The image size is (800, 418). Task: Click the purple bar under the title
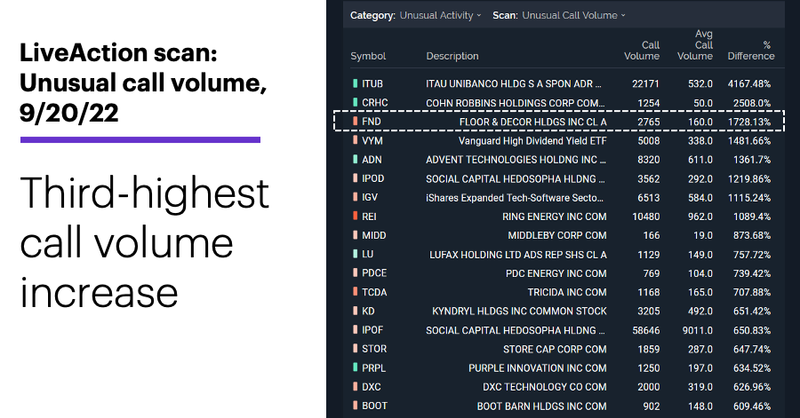[140, 139]
